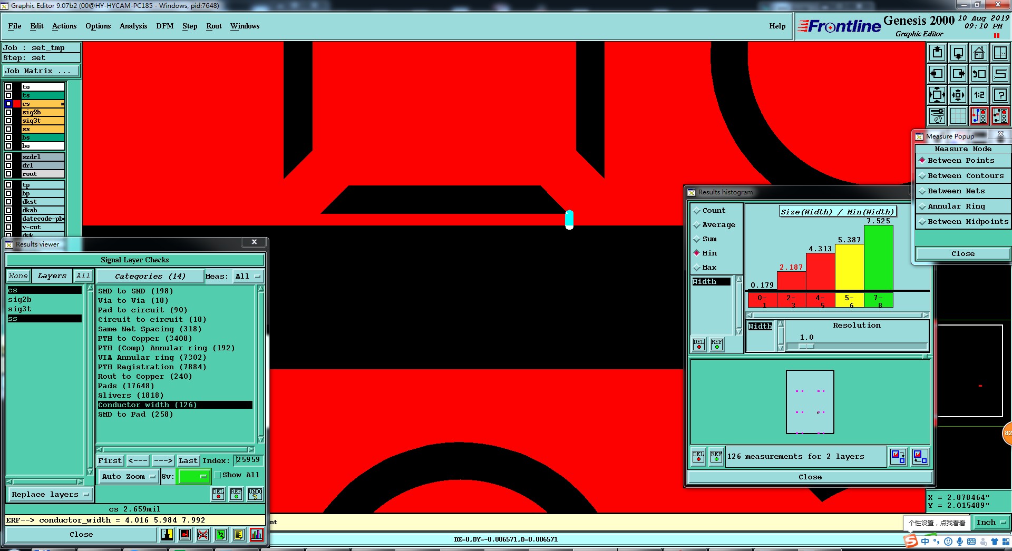Screen dimensions: 1012x551
Task: Open the Job Matrix button
Action: [41, 71]
